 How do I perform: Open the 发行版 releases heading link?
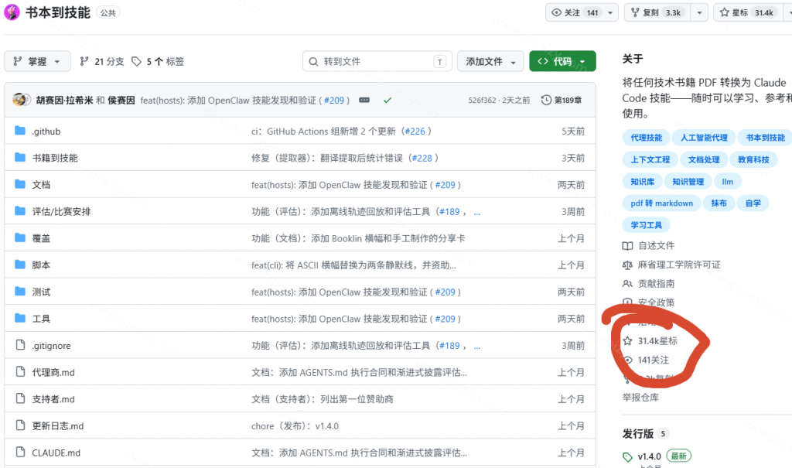638,434
